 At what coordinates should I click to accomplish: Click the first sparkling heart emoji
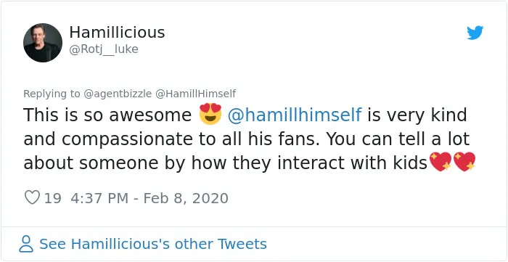click(x=441, y=162)
